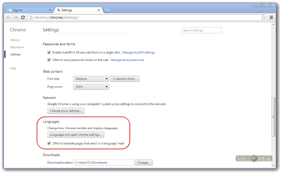Open the Page zoom dropdown
This screenshot has height=174, width=282.
coord(91,86)
